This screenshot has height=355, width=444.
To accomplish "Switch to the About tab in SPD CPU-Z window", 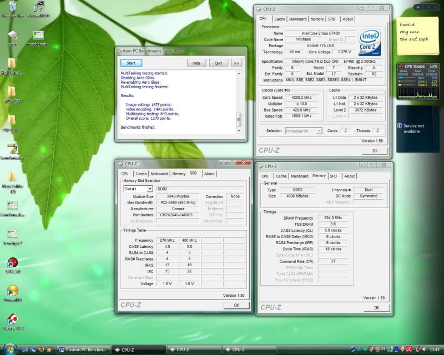I will [209, 174].
